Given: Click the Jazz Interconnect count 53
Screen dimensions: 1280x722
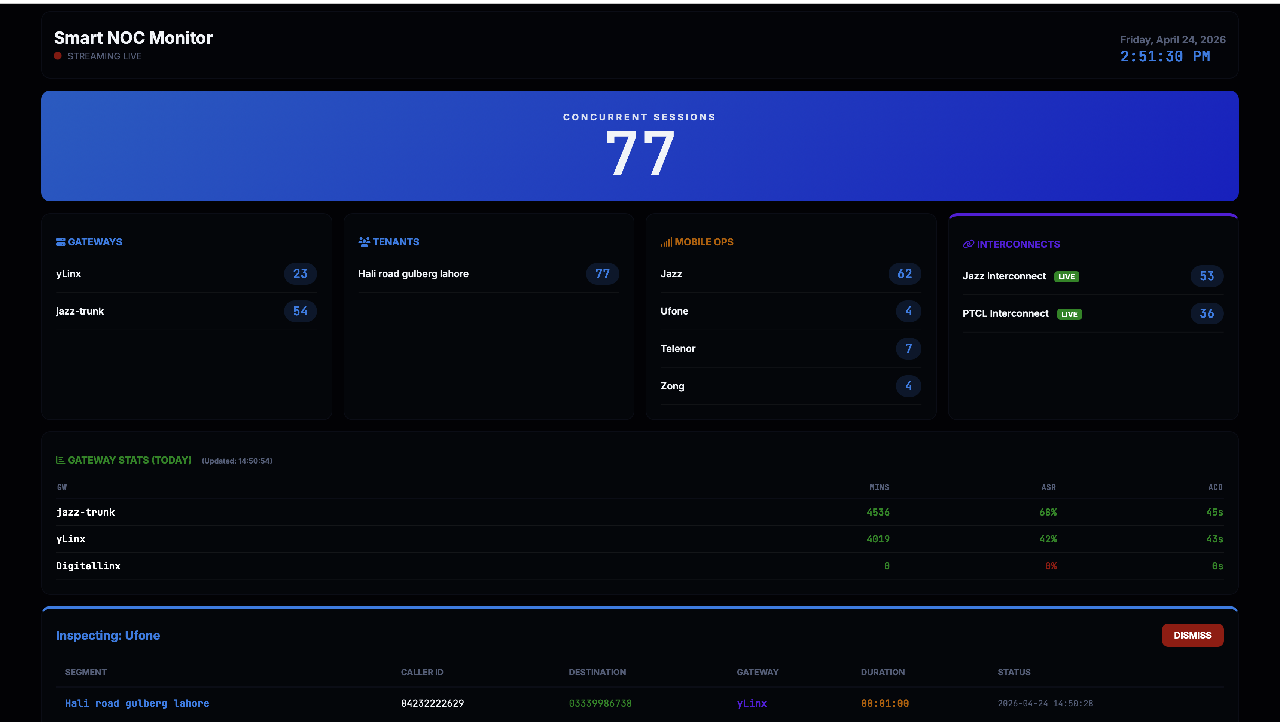Looking at the screenshot, I should click(x=1207, y=276).
